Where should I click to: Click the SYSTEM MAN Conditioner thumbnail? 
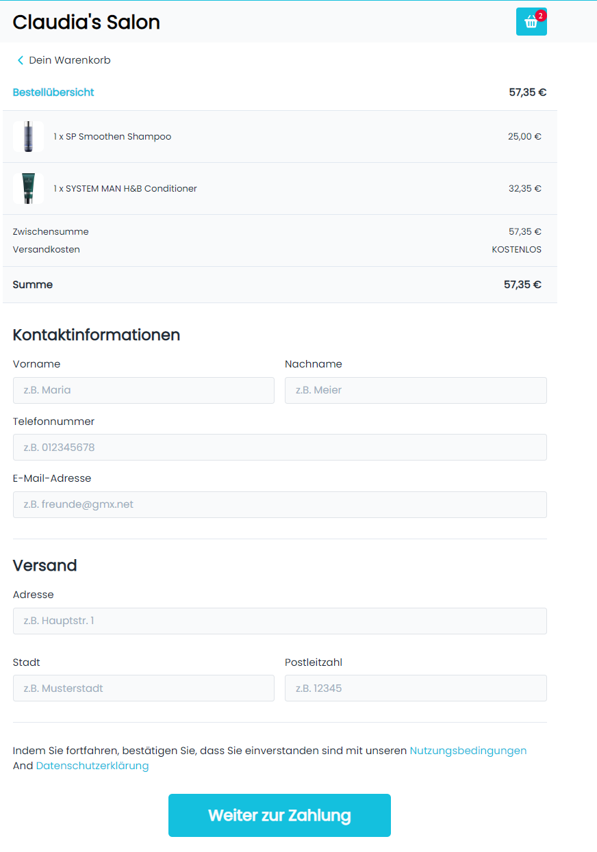[28, 188]
